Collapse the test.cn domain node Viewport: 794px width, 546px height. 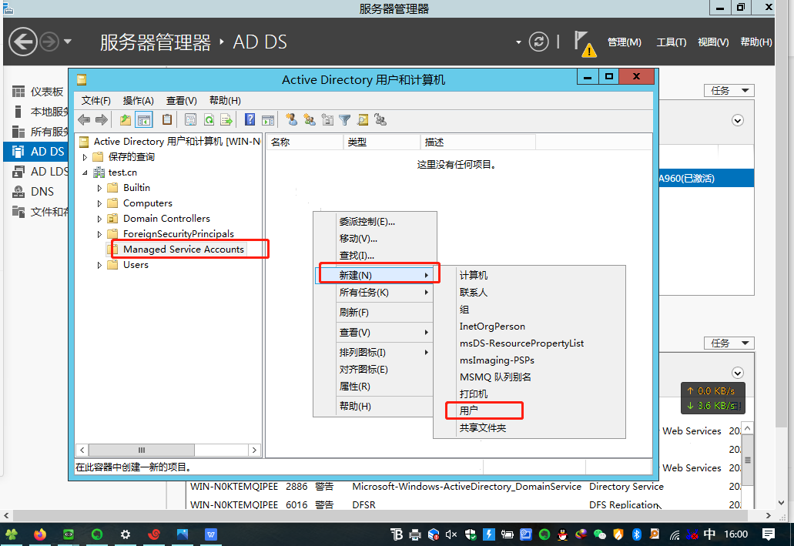point(85,173)
